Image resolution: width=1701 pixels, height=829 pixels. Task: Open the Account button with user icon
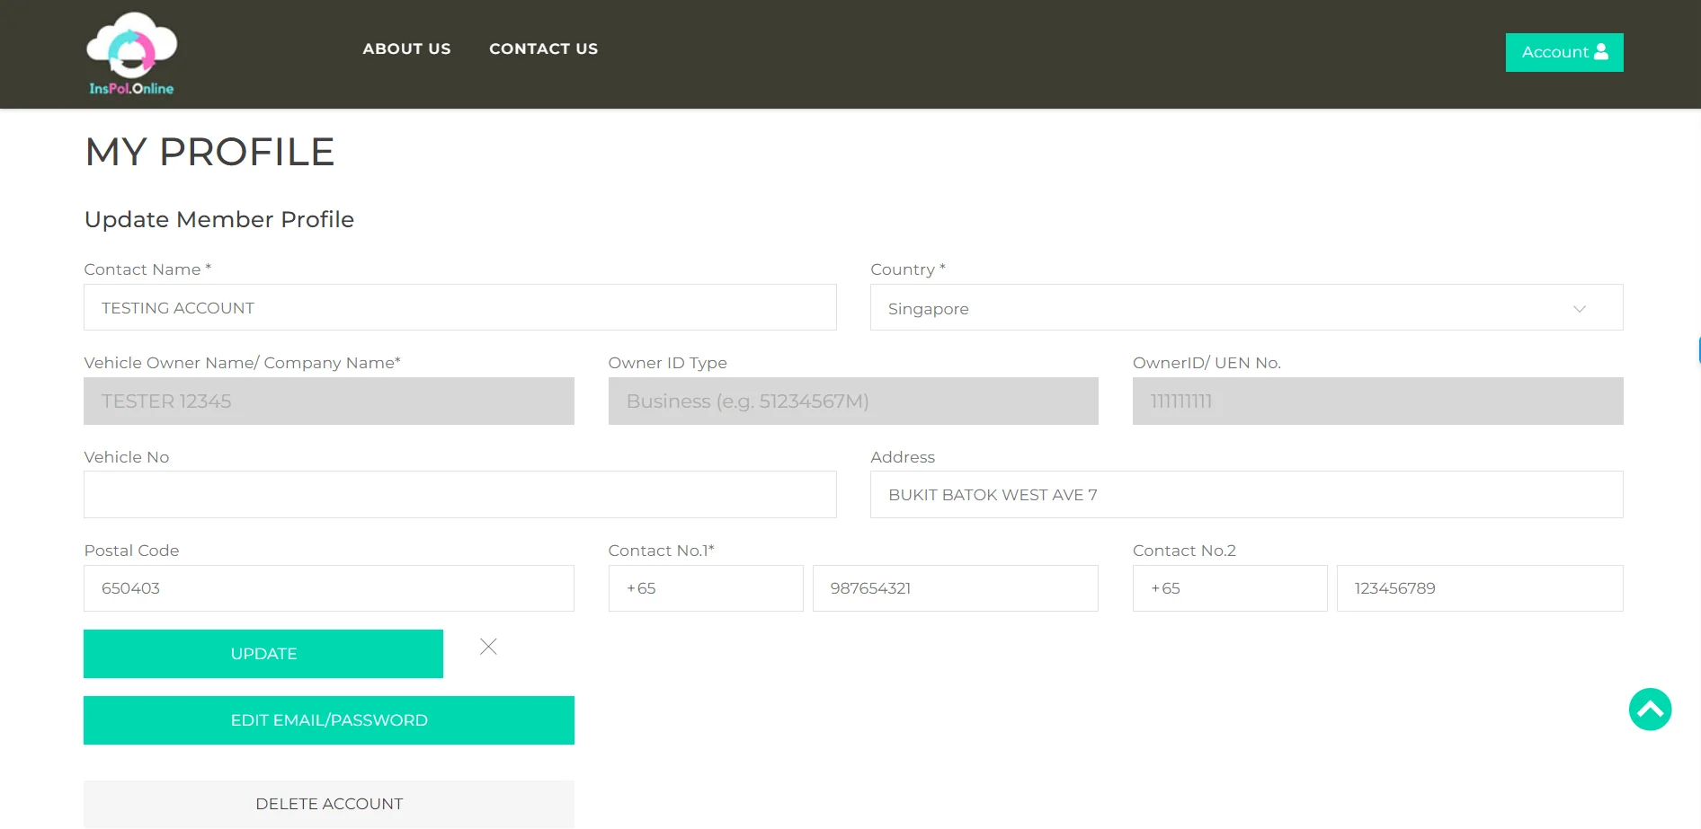[x=1564, y=52]
